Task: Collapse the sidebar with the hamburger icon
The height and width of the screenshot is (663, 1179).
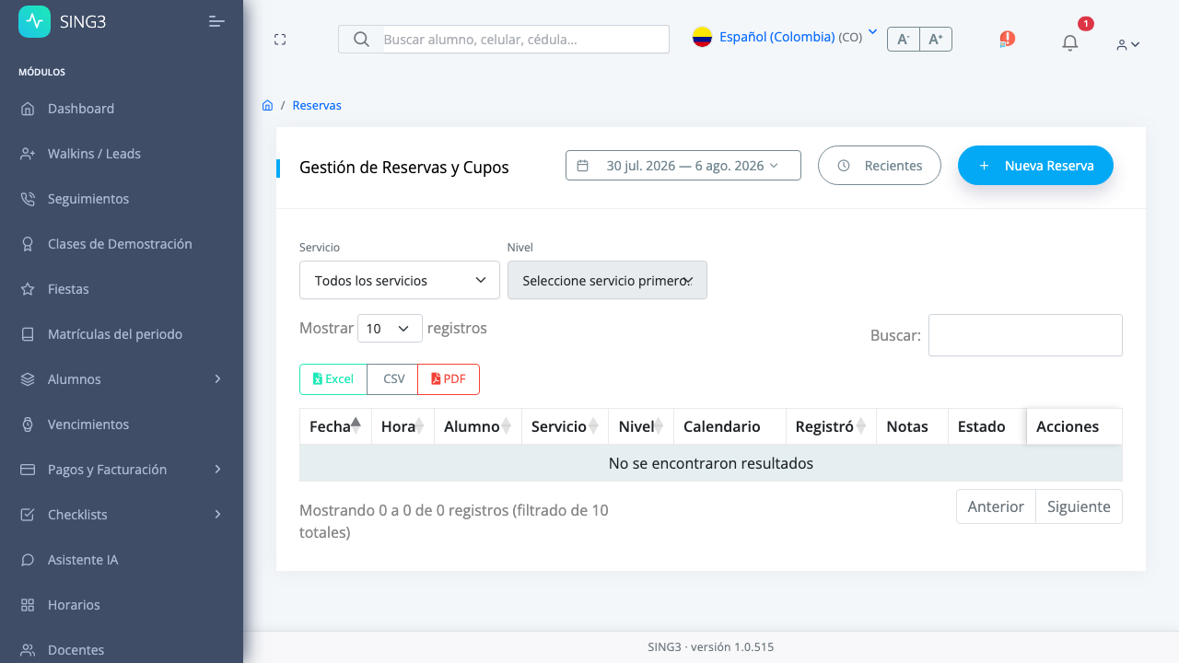Action: (x=216, y=21)
